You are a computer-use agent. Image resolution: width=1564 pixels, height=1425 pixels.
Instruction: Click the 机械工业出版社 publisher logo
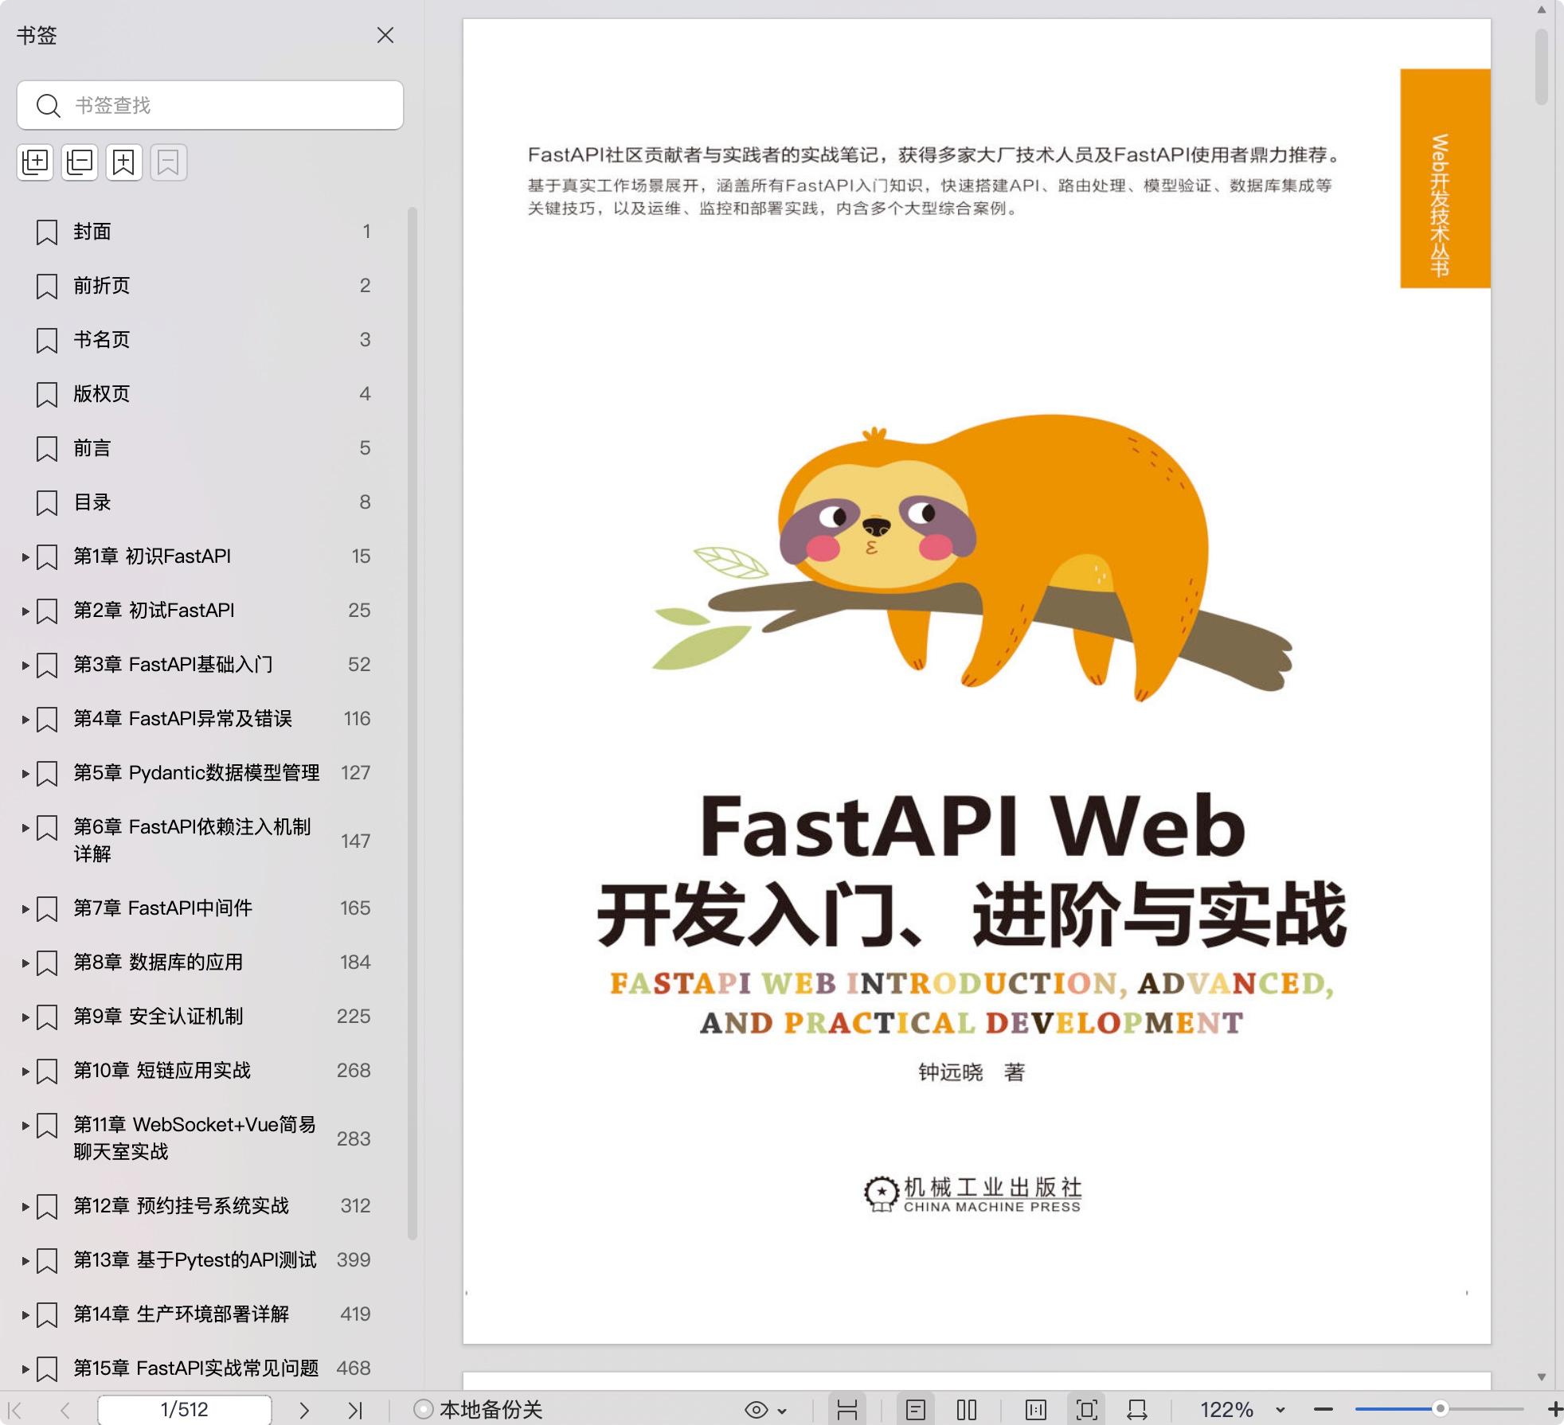click(973, 1194)
